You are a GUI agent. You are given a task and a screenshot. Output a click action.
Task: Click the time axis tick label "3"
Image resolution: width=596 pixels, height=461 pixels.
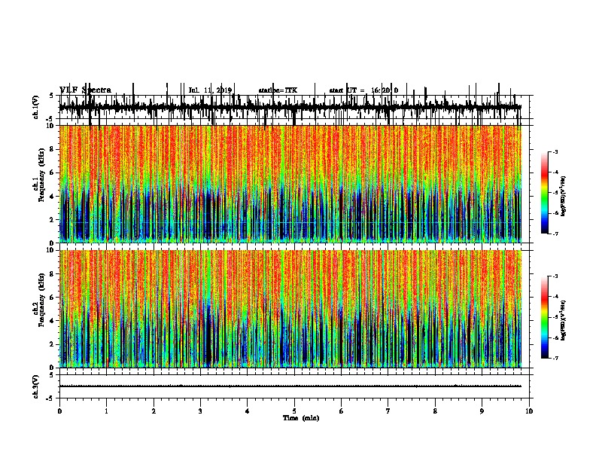(200, 411)
